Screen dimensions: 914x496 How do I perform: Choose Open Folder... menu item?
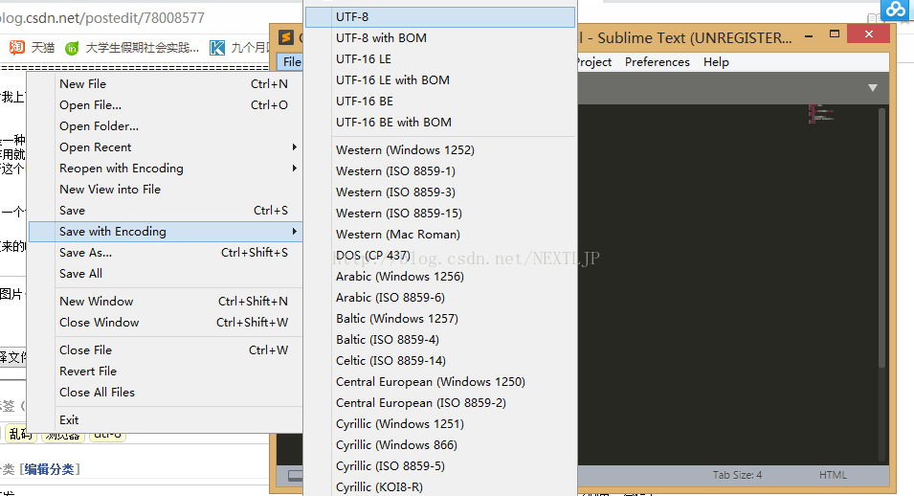(165, 126)
